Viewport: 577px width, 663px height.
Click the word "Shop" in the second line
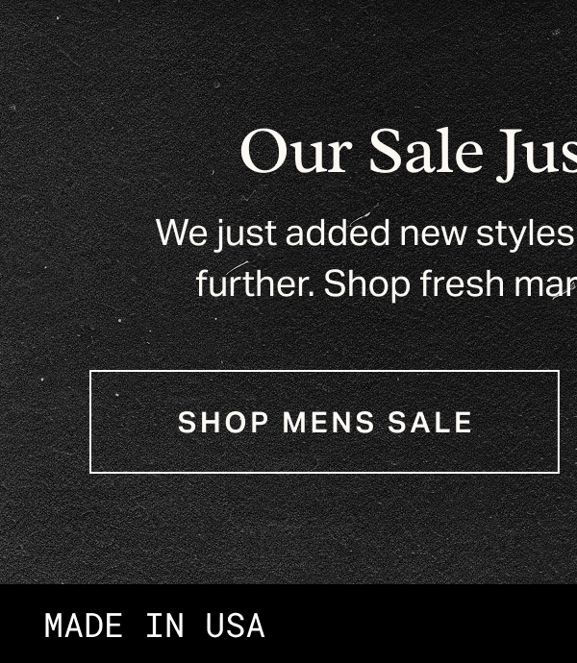[x=367, y=284]
